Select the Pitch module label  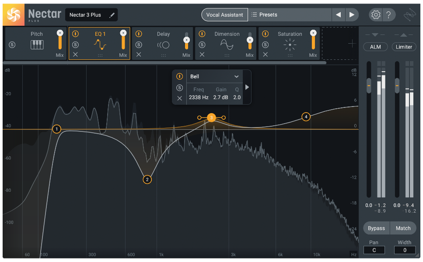point(37,34)
